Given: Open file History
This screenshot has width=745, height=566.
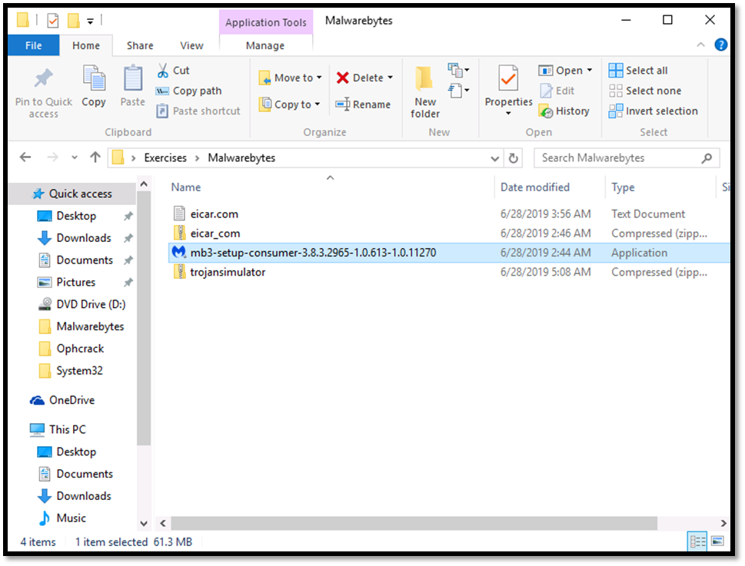Looking at the screenshot, I should pos(564,111).
